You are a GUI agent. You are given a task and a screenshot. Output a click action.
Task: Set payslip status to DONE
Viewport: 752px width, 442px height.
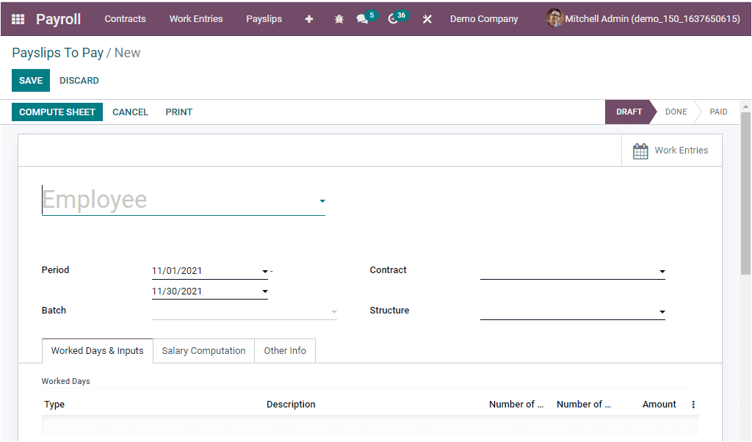click(675, 112)
